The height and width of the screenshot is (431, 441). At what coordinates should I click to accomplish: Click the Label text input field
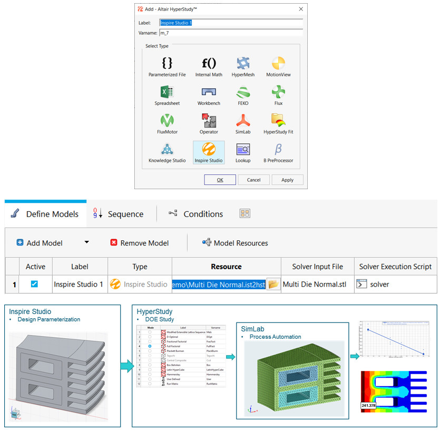[231, 23]
